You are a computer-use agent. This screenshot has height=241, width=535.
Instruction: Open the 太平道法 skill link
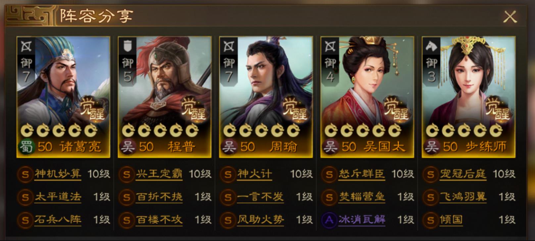[58, 197]
